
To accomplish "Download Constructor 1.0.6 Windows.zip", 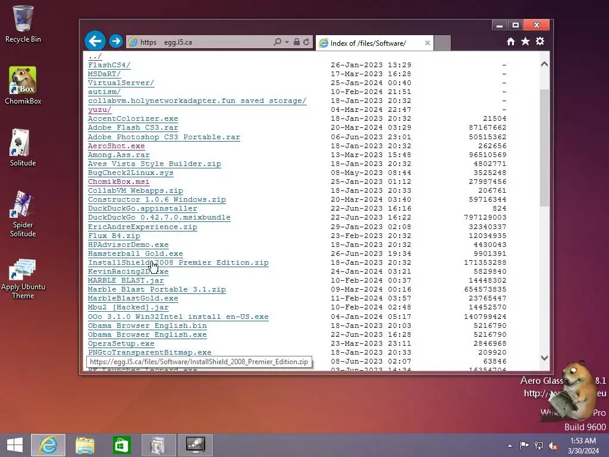I will coord(156,200).
